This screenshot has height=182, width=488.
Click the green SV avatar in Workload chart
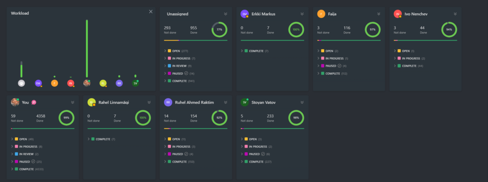[x=135, y=83]
